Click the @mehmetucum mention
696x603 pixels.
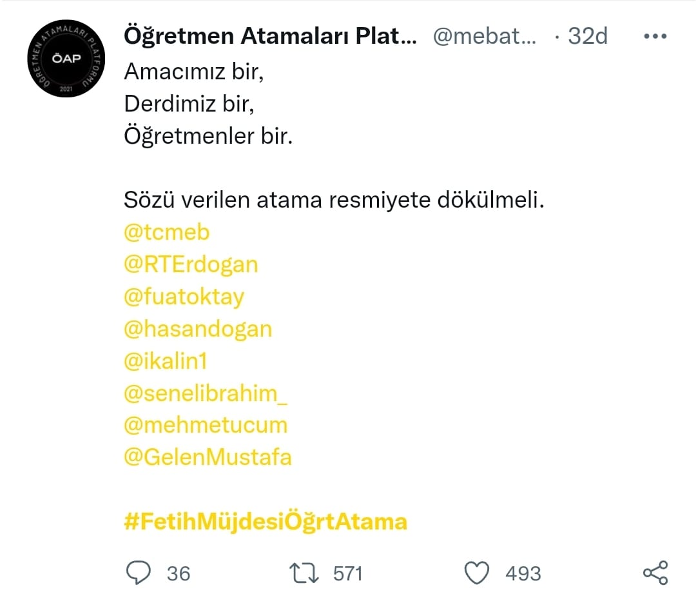coord(205,425)
